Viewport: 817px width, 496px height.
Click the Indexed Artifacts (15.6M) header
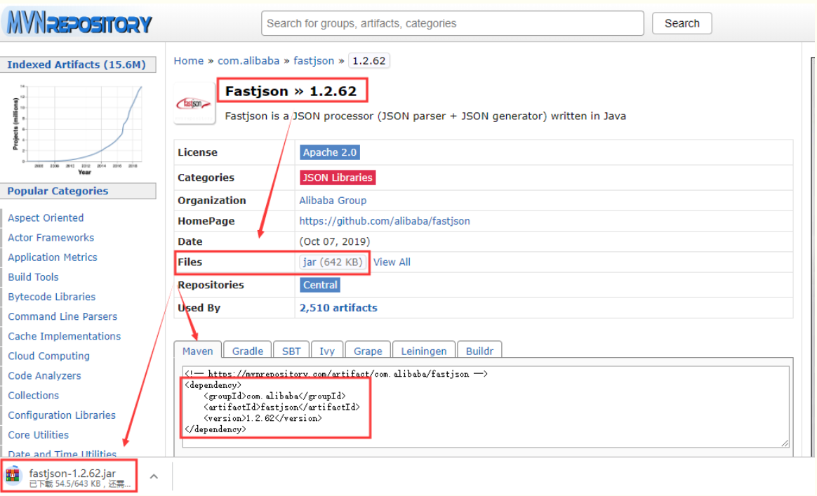click(78, 65)
